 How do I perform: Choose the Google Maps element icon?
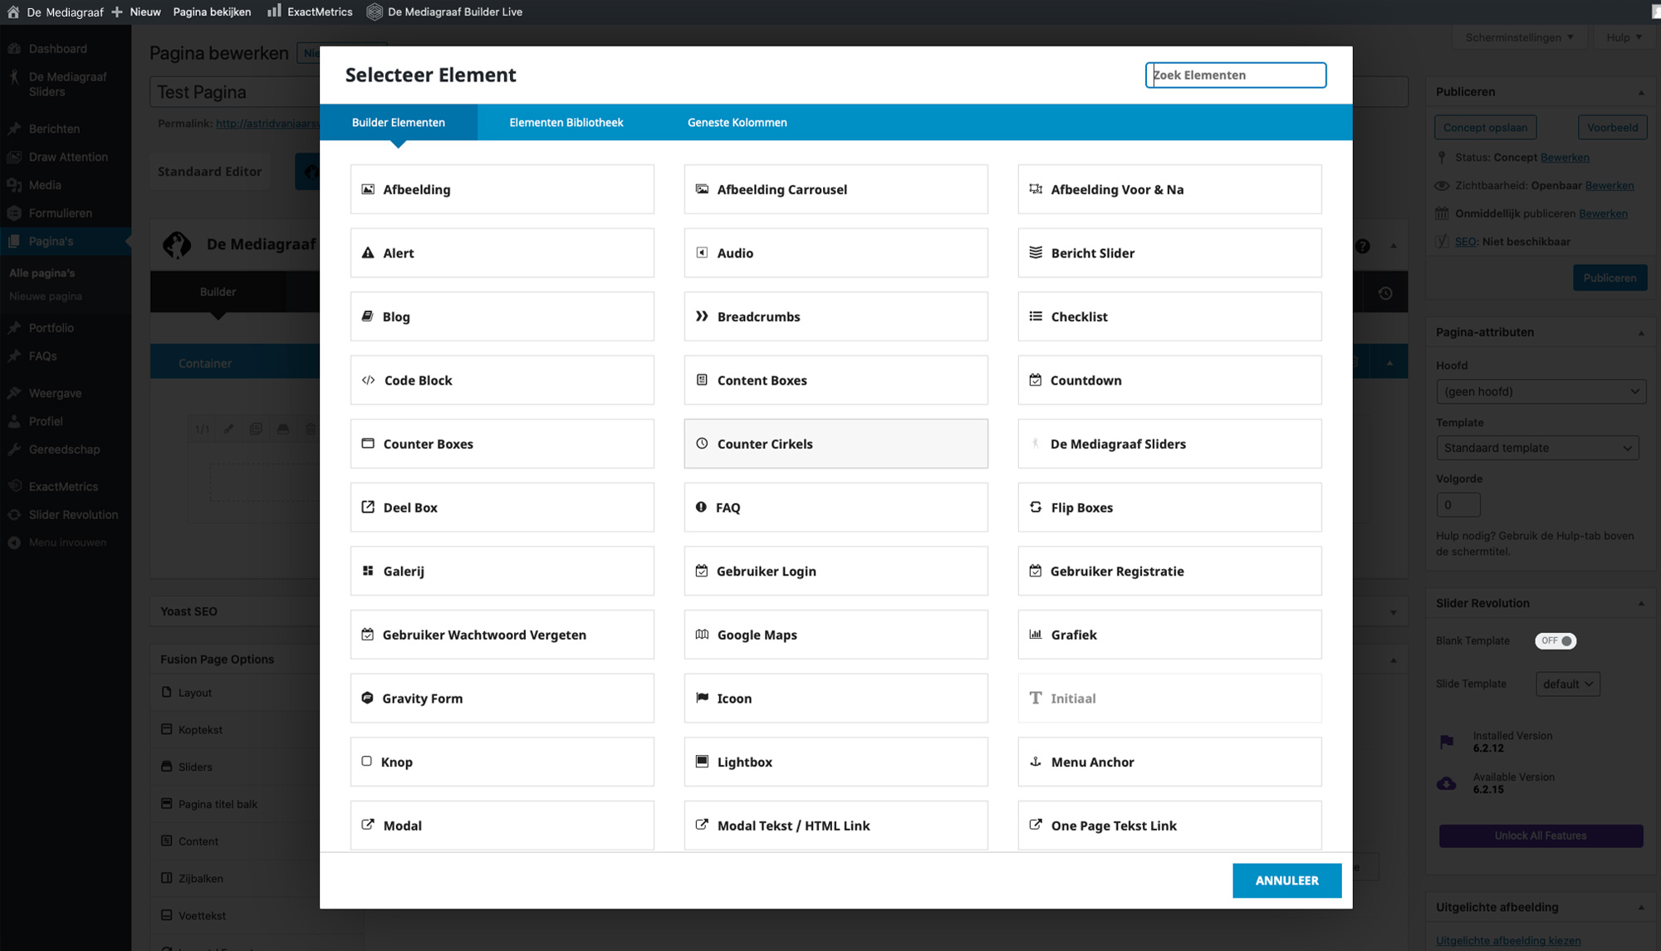702,635
